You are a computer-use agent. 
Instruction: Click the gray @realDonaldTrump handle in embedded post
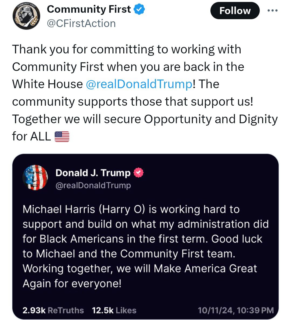click(x=93, y=185)
